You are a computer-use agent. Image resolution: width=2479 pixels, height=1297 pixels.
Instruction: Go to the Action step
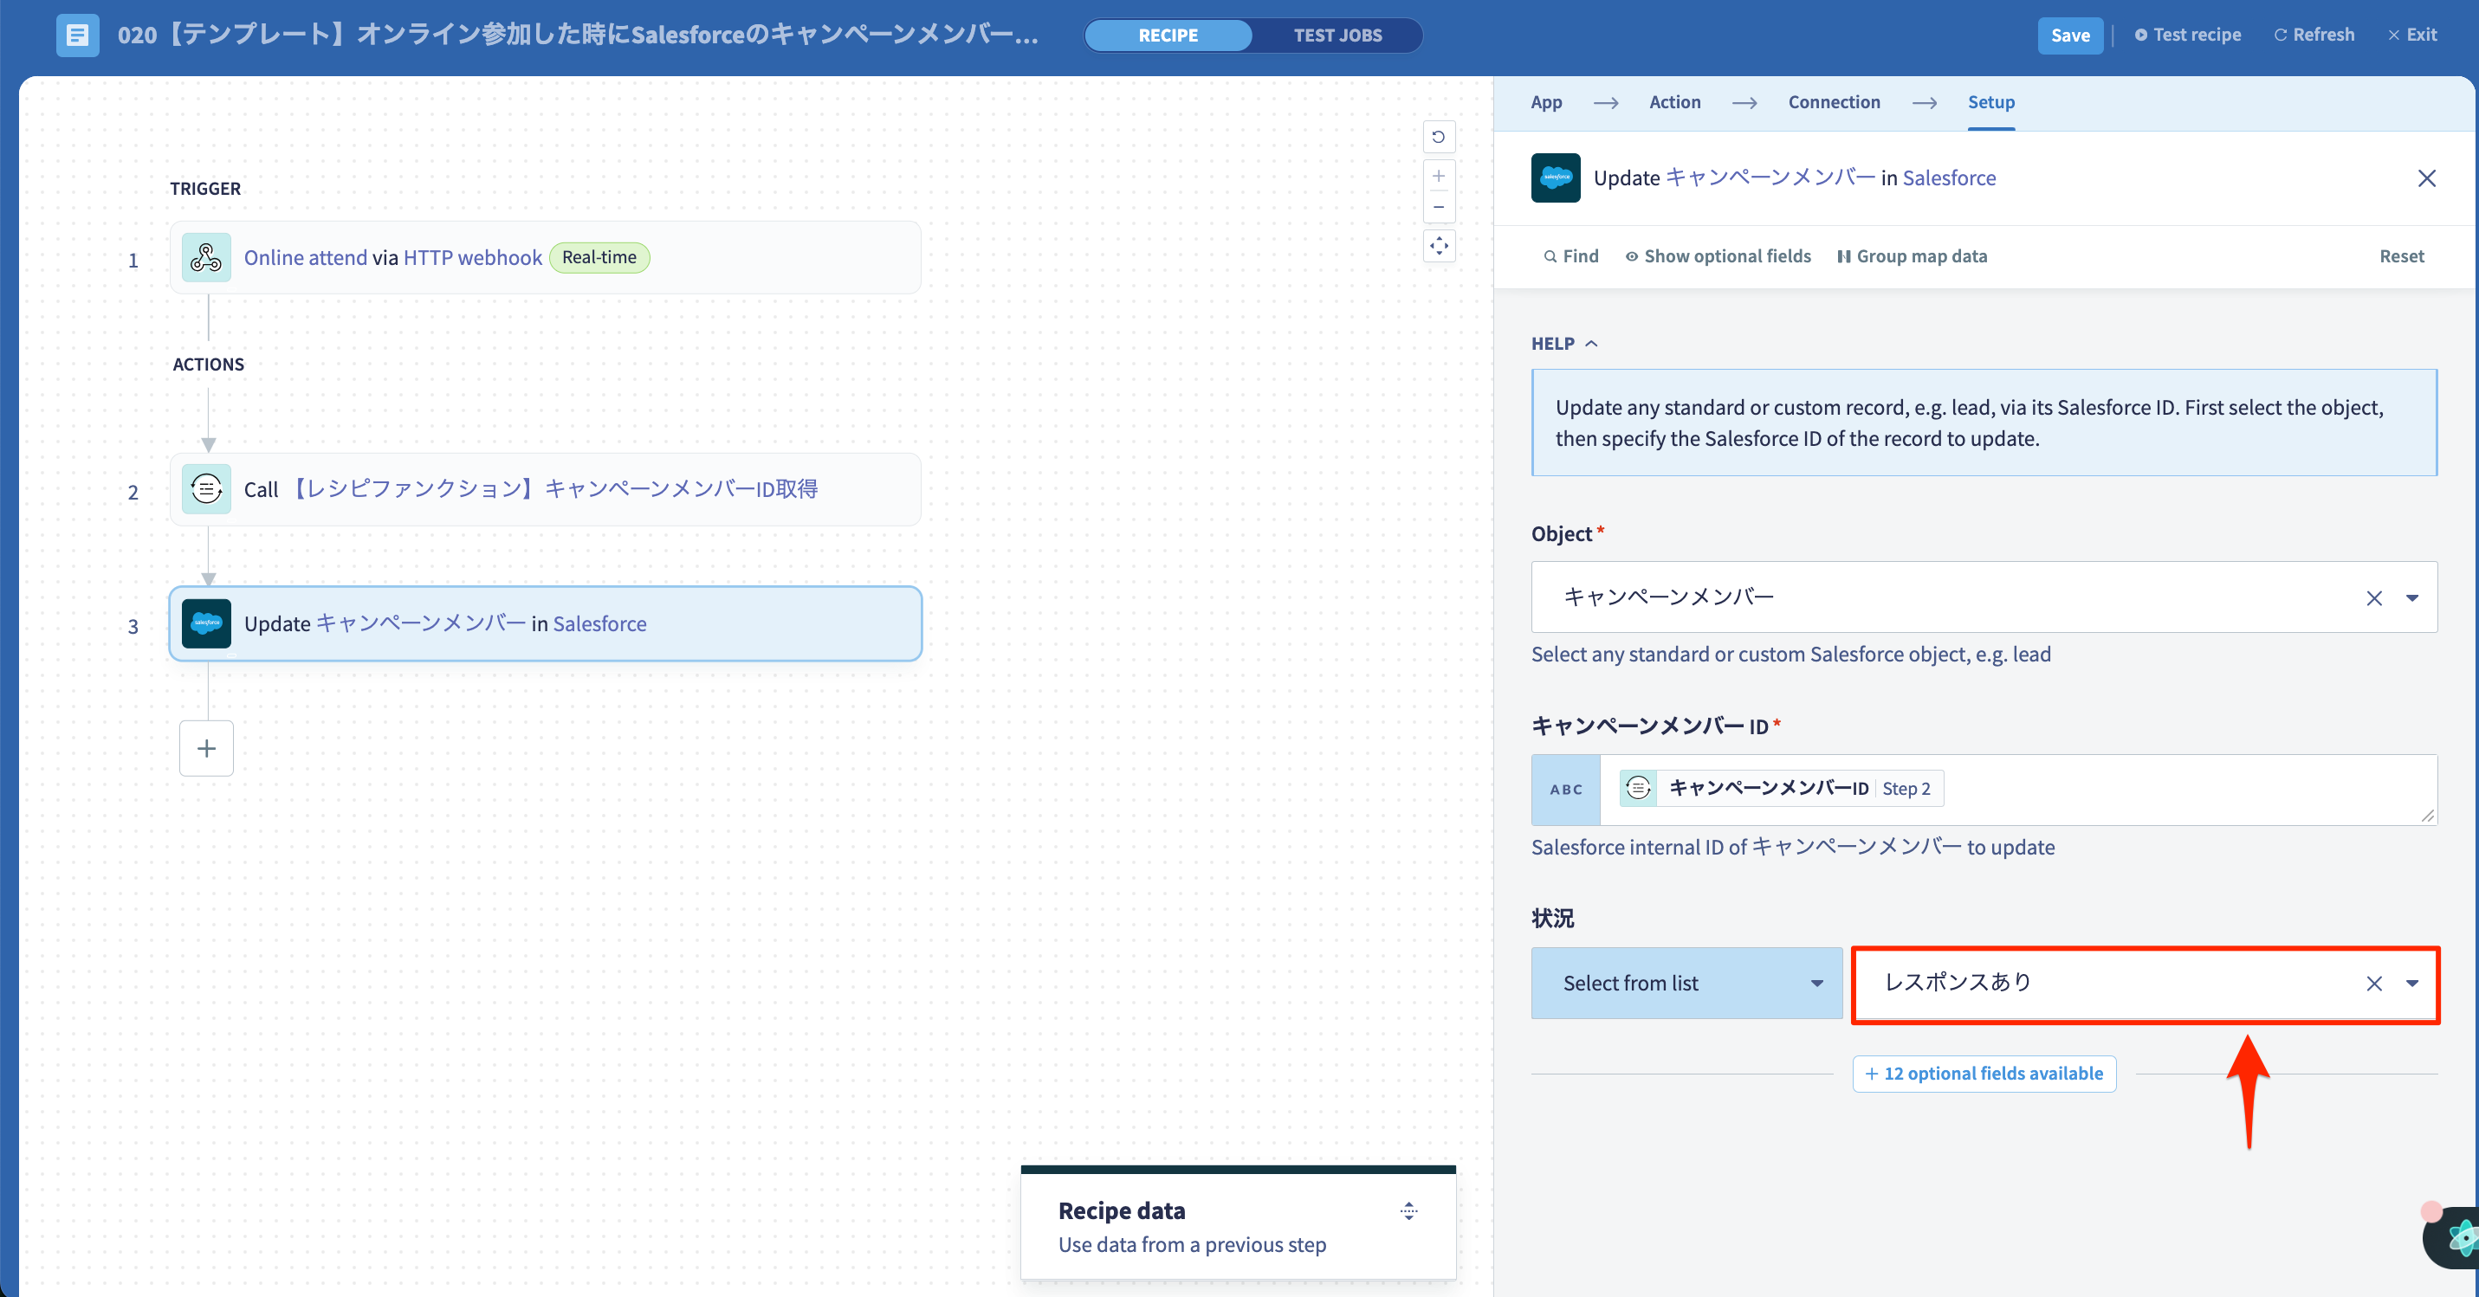pos(1674,102)
